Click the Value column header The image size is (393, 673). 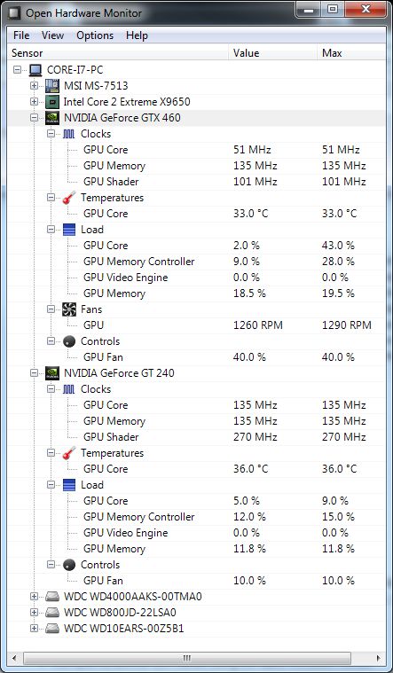(272, 53)
